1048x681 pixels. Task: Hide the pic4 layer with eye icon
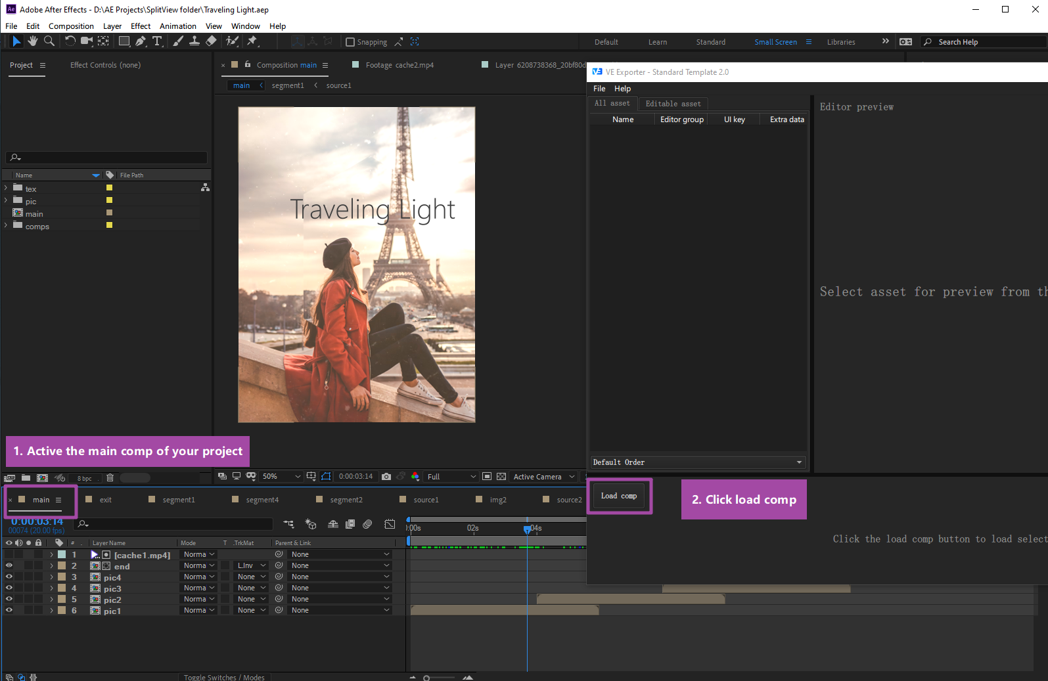[9, 577]
